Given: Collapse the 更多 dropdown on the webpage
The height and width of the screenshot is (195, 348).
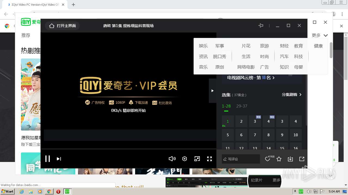Looking at the screenshot, I should 320,35.
